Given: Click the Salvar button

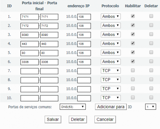Looking at the screenshot, I should [53, 119].
